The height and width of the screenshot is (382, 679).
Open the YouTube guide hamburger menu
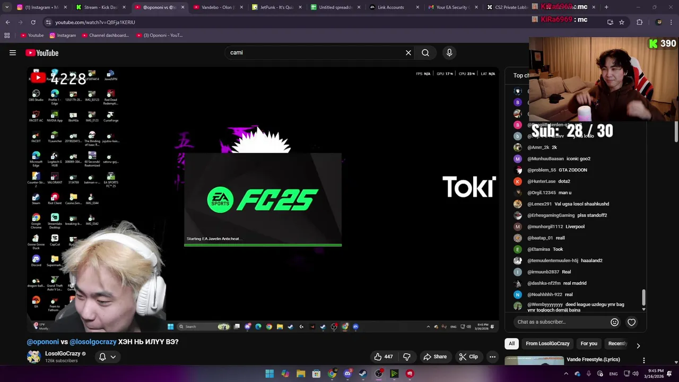point(13,53)
